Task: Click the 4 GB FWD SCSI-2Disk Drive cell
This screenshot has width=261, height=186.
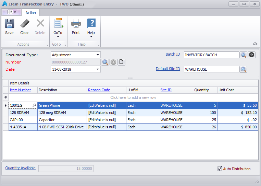Action: (62, 127)
